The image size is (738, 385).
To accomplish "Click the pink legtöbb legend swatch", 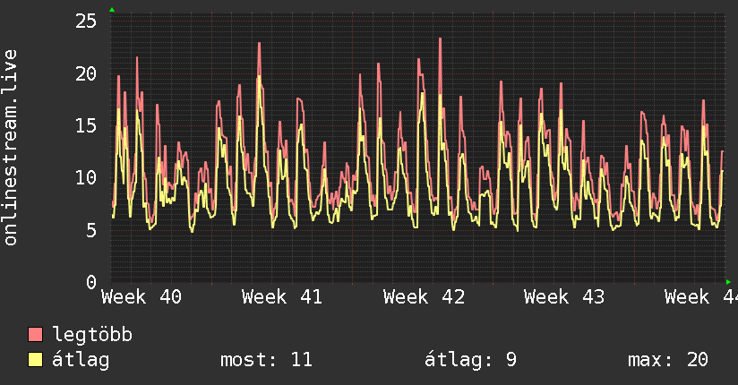I will pos(35,335).
